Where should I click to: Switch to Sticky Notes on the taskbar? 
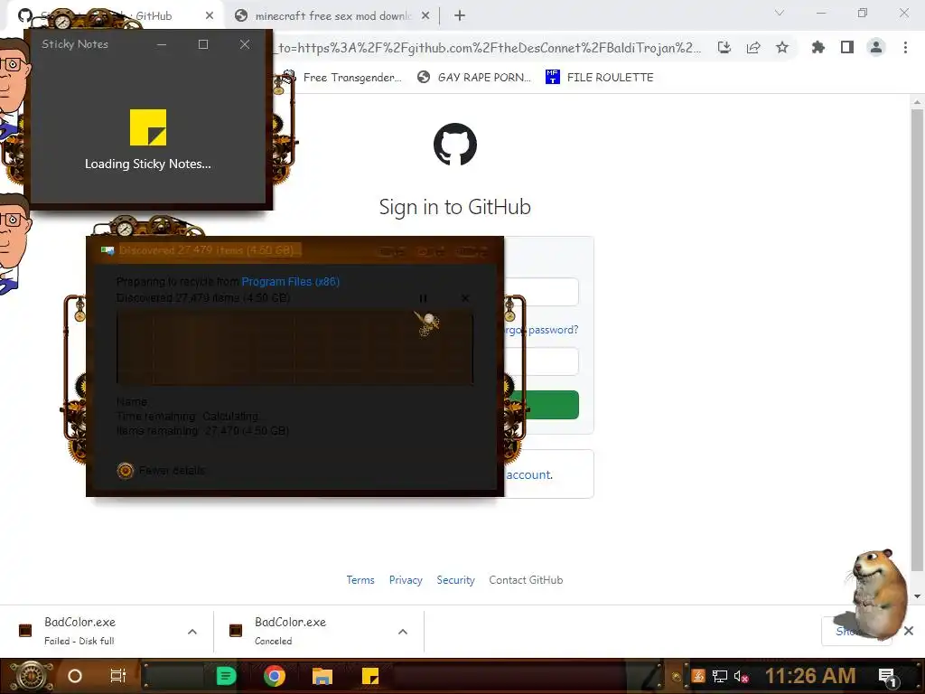click(369, 676)
